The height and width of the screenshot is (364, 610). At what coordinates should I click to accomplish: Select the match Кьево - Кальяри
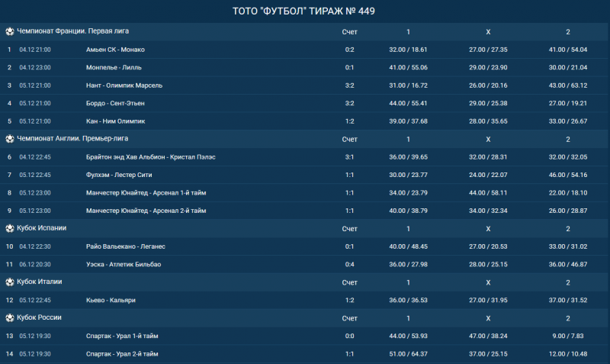[x=111, y=301]
